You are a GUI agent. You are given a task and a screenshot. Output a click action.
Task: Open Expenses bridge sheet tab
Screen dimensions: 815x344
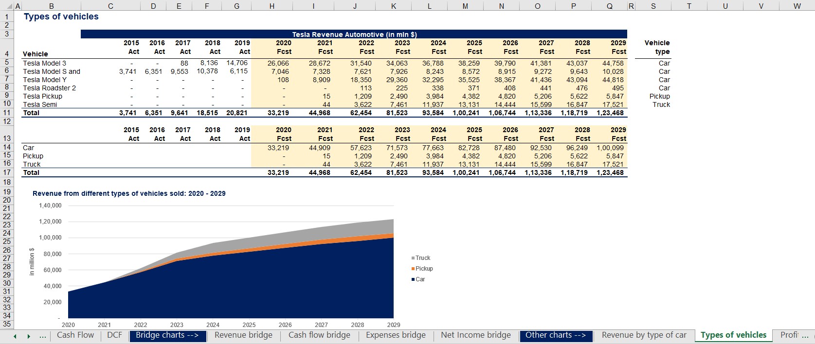pos(396,335)
